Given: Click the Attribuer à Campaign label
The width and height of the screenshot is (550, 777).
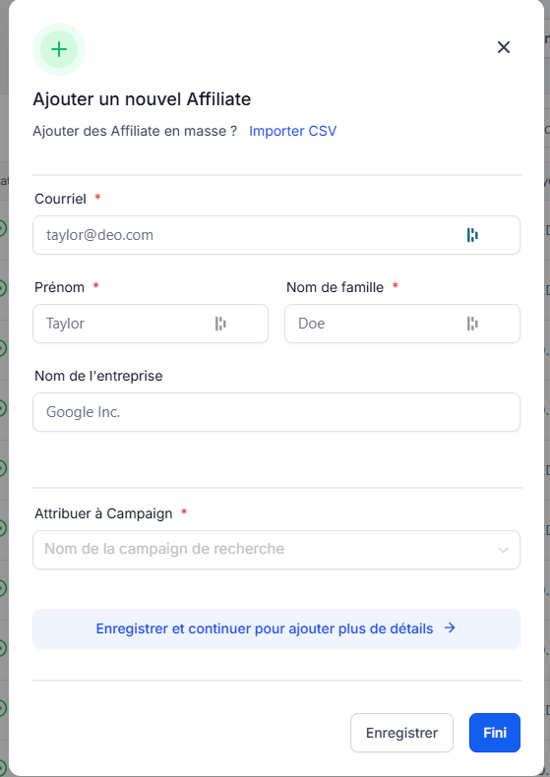Looking at the screenshot, I should (x=103, y=513).
